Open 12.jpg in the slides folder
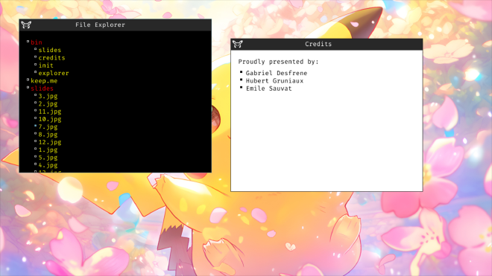This screenshot has height=276, width=492. coord(50,142)
